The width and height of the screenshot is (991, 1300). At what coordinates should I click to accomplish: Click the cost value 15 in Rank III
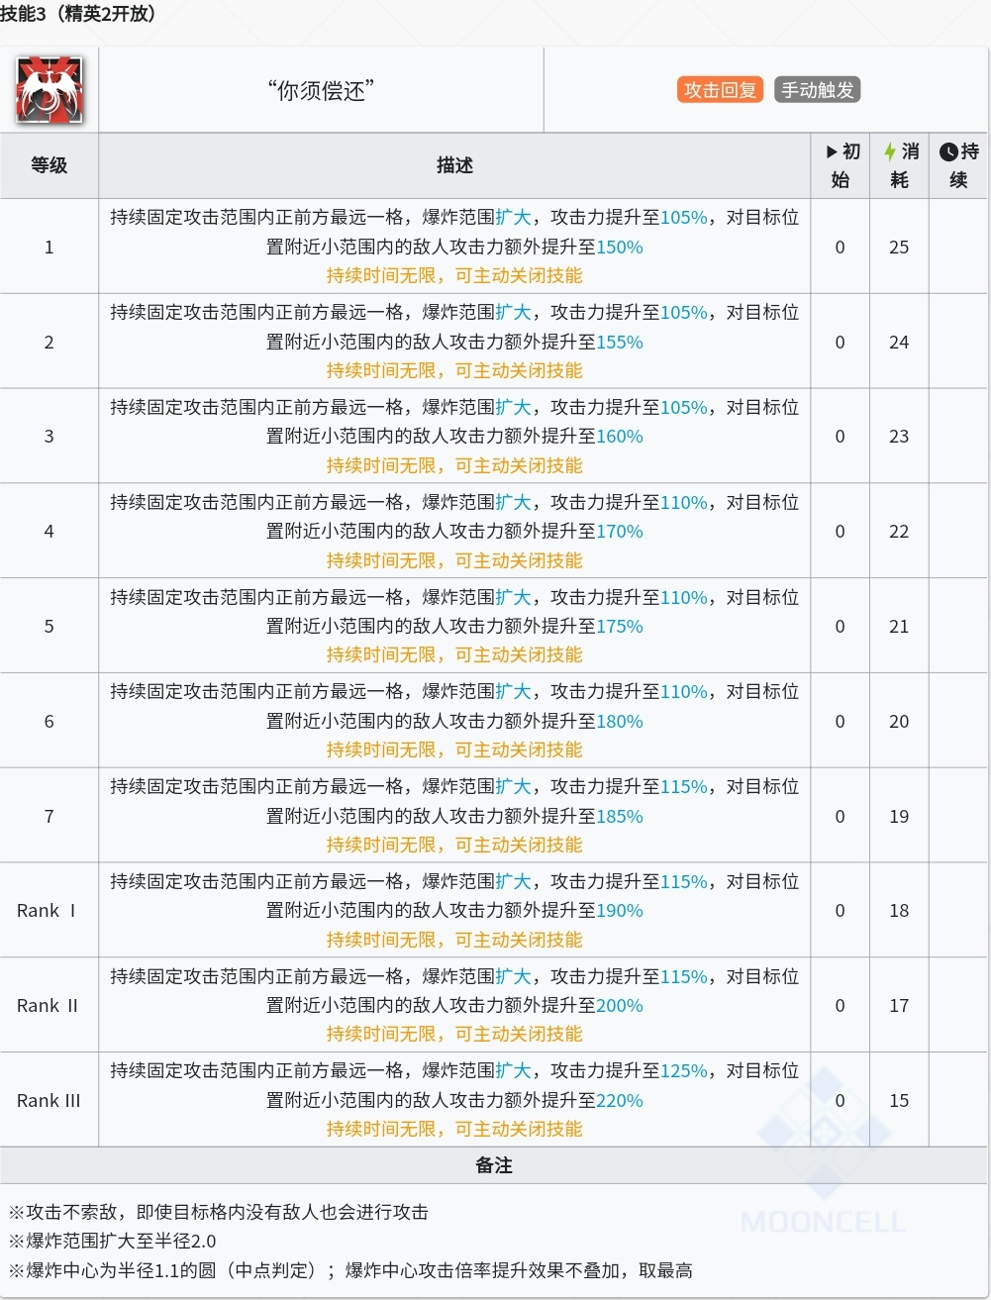[899, 1100]
